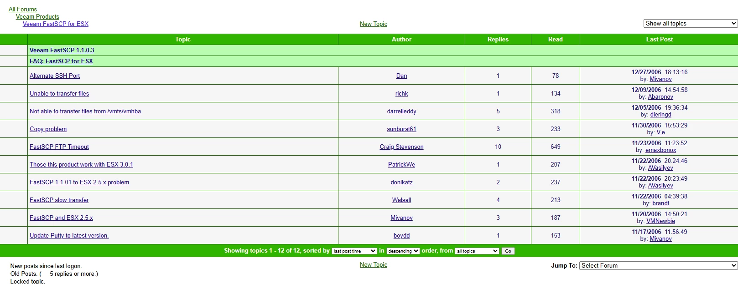Open last poster Abaronov link
Screen dimensions: 738x284
(660, 97)
